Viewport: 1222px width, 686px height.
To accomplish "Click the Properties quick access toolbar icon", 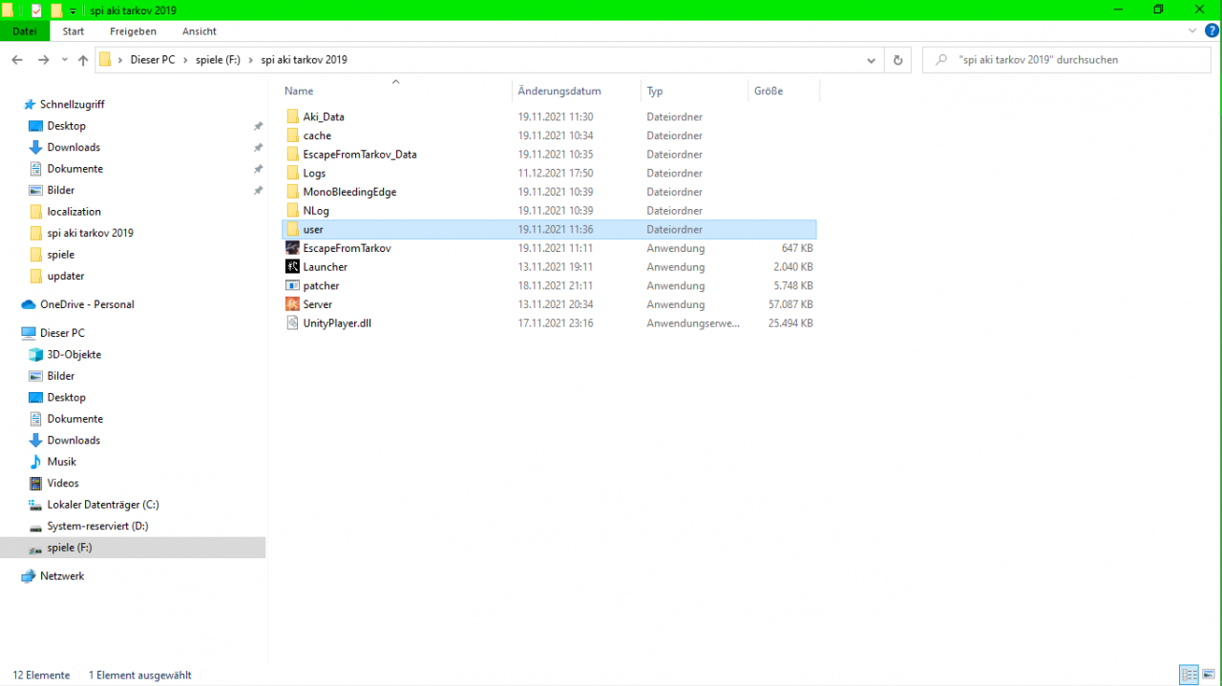I will click(x=36, y=10).
